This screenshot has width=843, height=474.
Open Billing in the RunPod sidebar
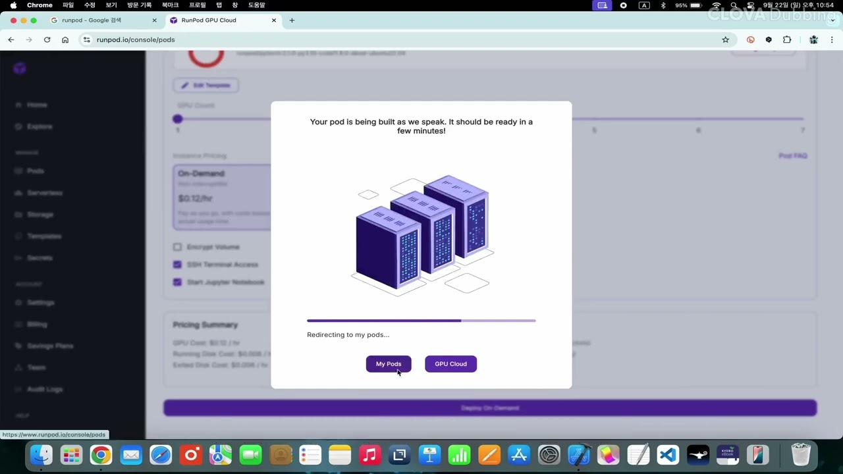37,325
